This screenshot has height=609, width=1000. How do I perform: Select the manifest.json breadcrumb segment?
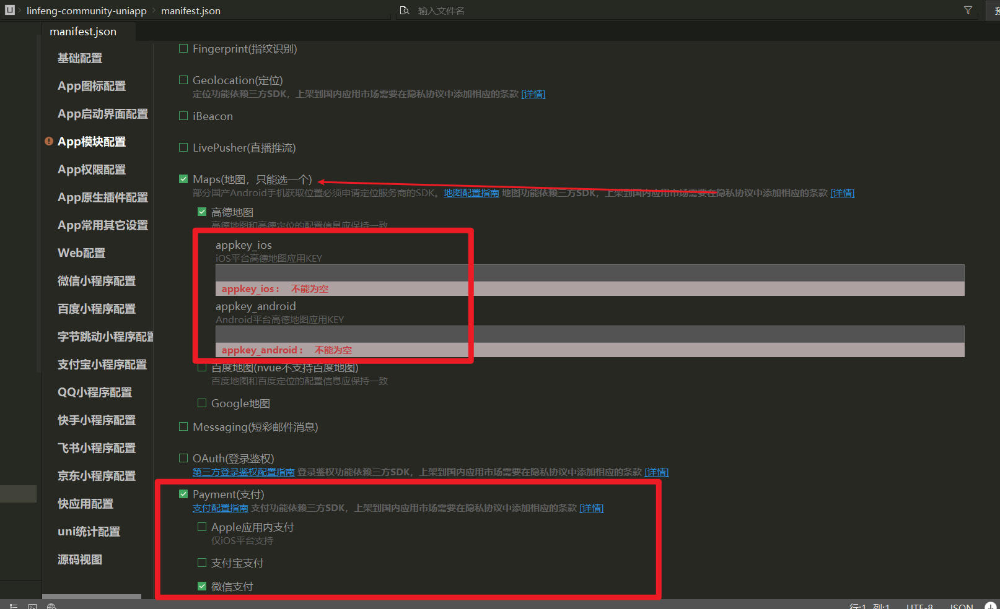click(191, 11)
